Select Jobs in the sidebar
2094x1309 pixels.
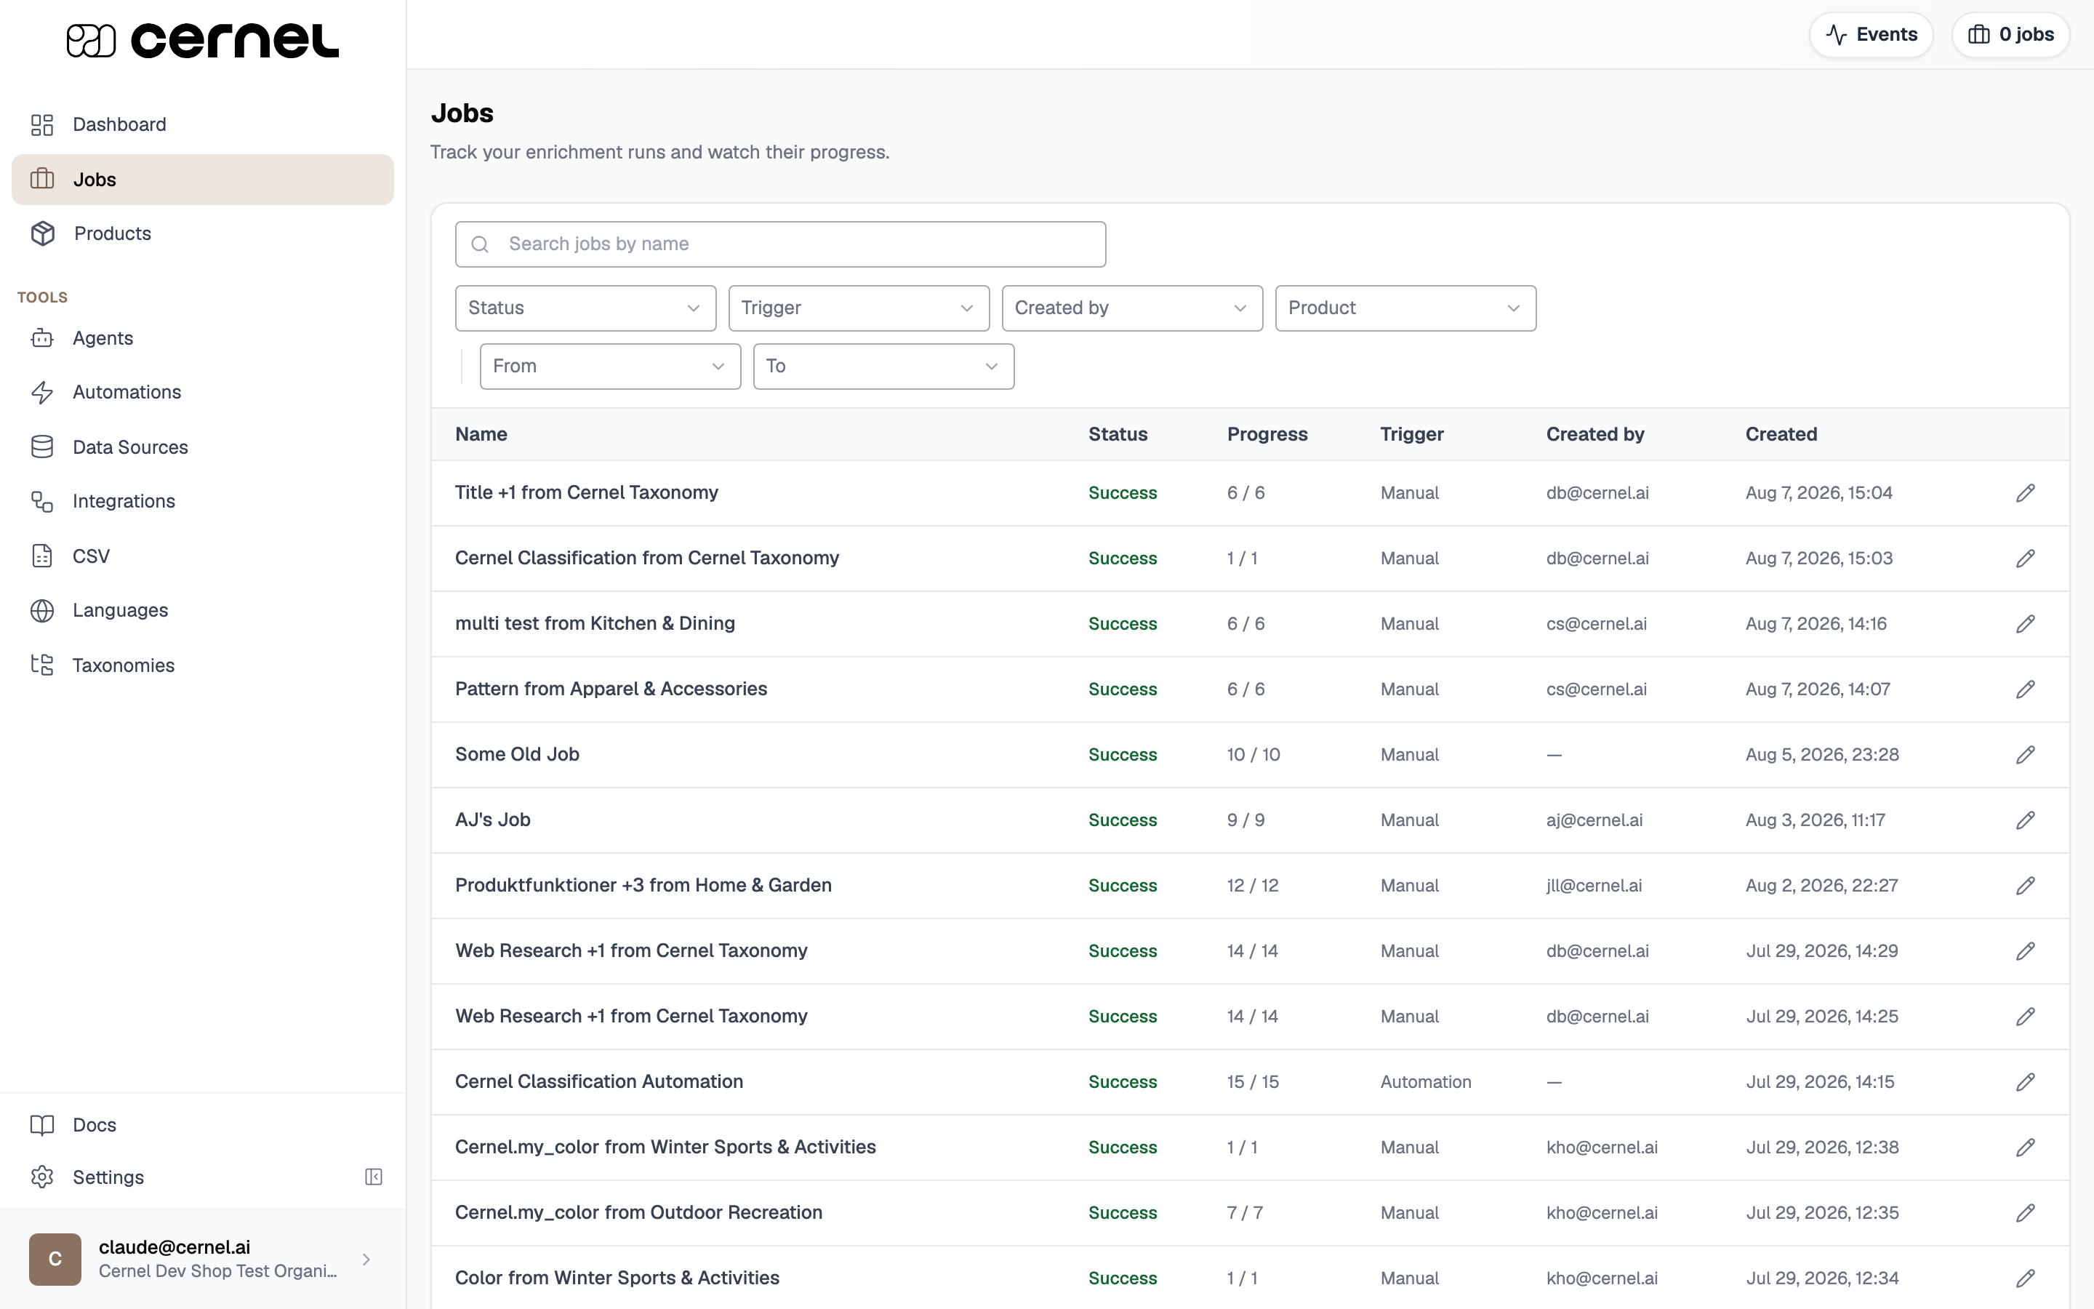point(202,179)
